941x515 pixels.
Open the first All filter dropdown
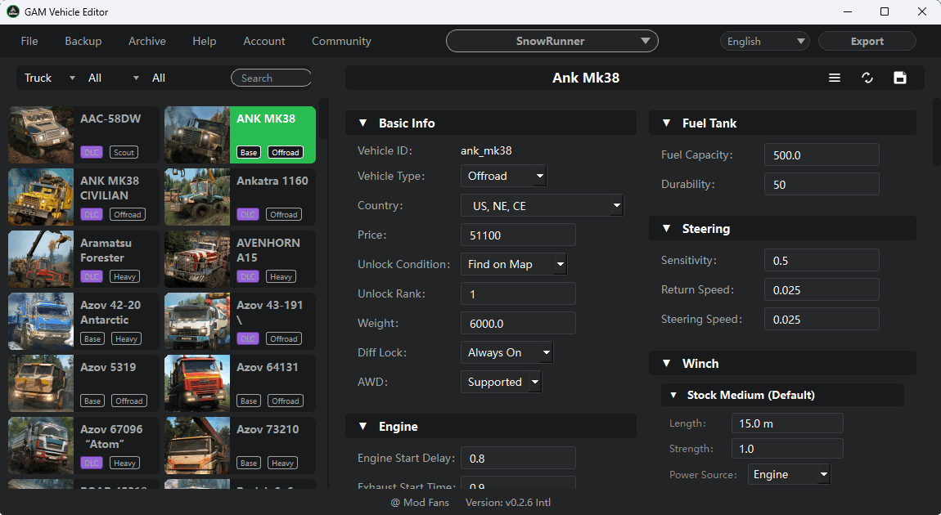113,78
